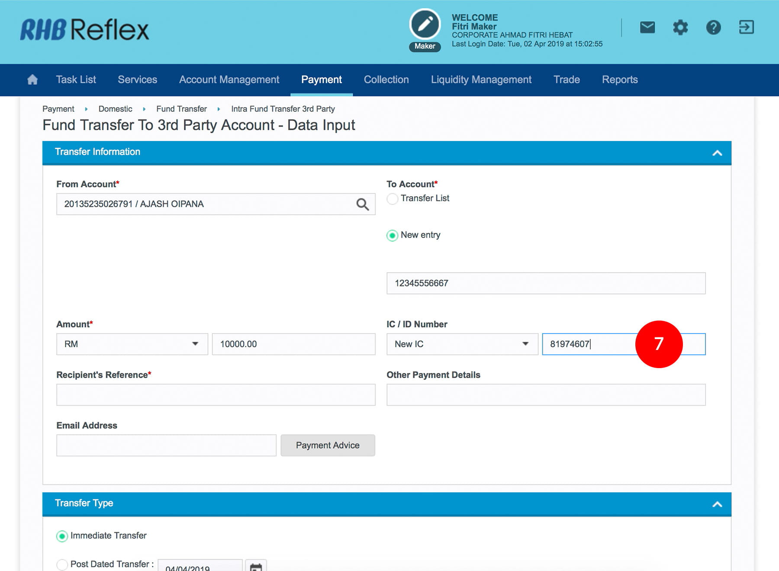Click the home icon in navigation bar

tap(32, 80)
